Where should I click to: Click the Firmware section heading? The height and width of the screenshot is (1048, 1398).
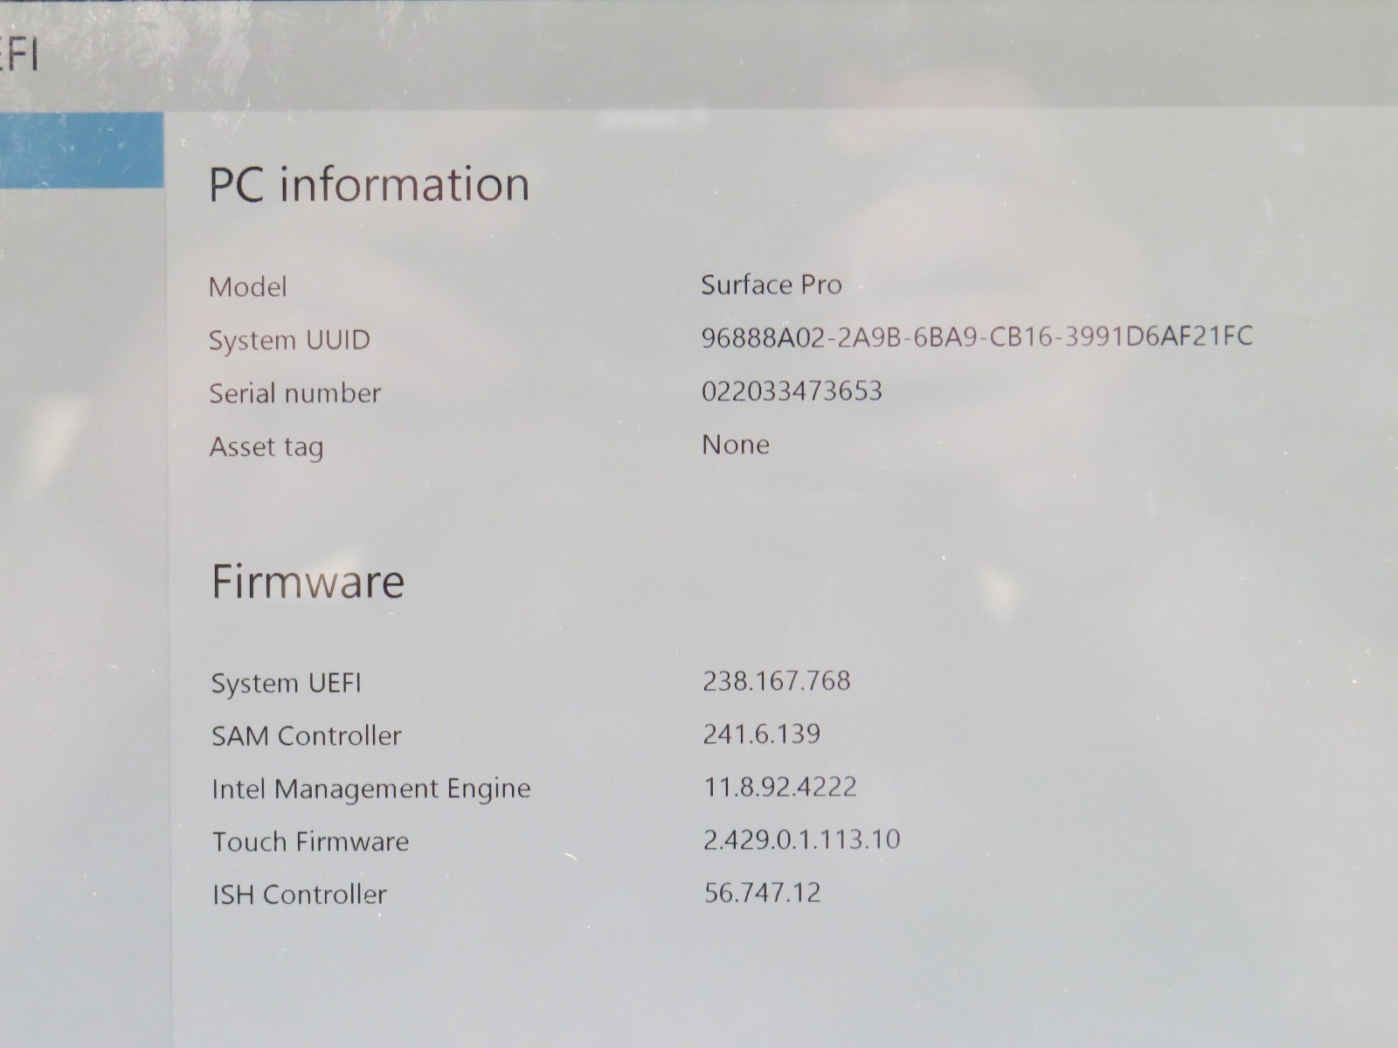point(308,582)
